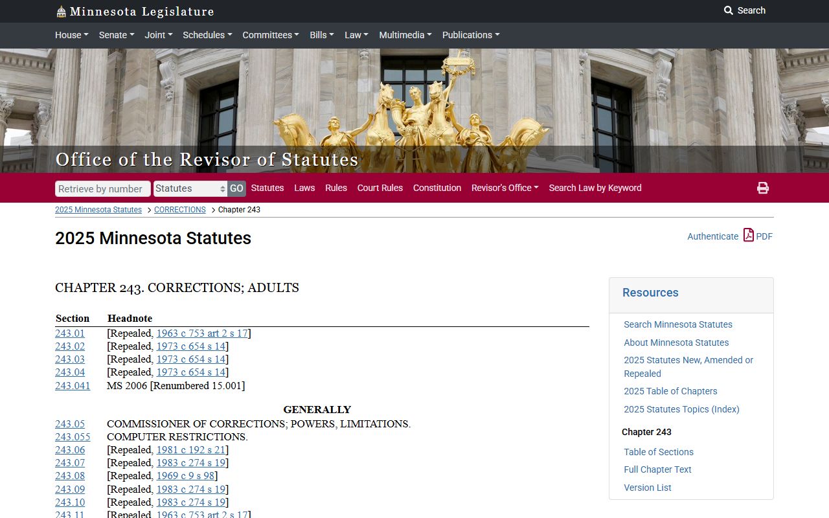
Task: Click the search magnifier icon
Action: click(x=729, y=10)
